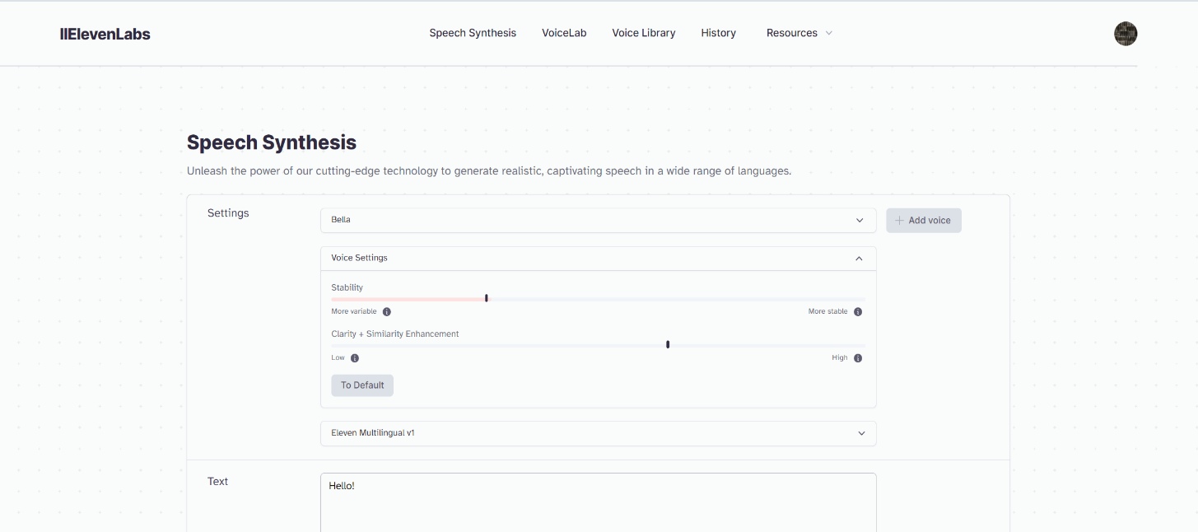Reset sliders with To Default button
The height and width of the screenshot is (532, 1198).
(x=362, y=385)
